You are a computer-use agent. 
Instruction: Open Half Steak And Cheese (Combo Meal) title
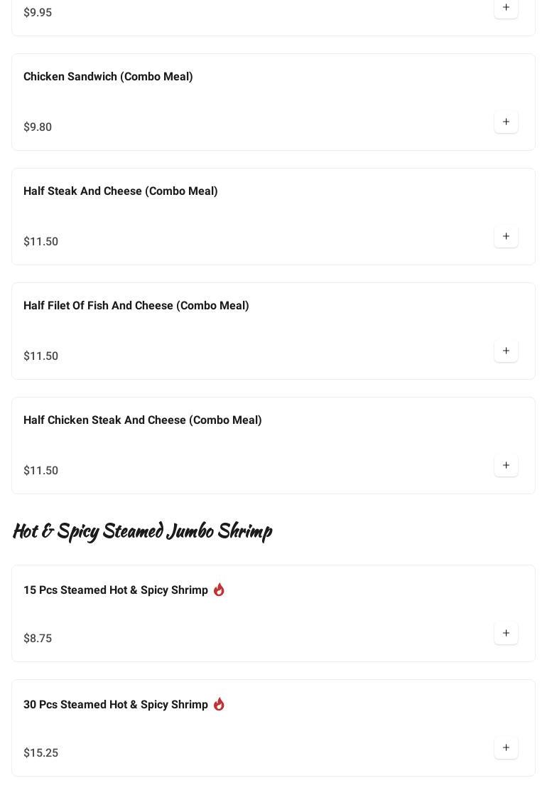[121, 191]
